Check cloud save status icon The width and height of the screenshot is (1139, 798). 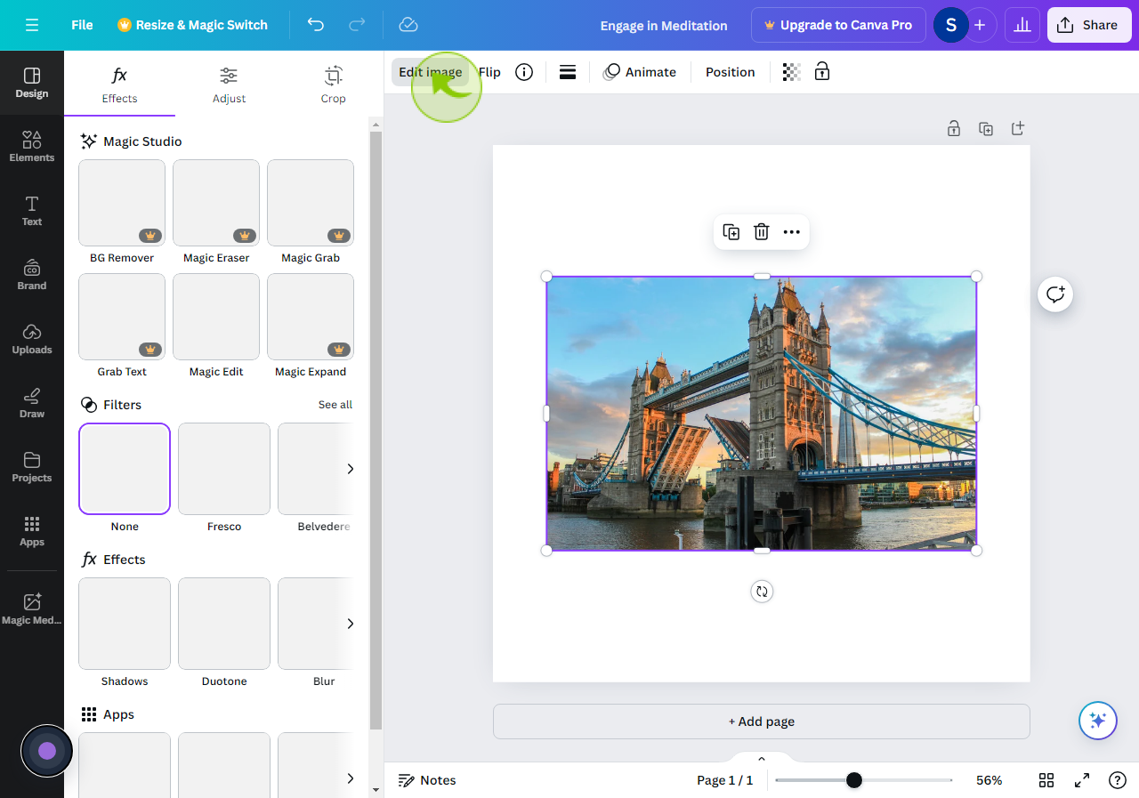click(x=408, y=25)
